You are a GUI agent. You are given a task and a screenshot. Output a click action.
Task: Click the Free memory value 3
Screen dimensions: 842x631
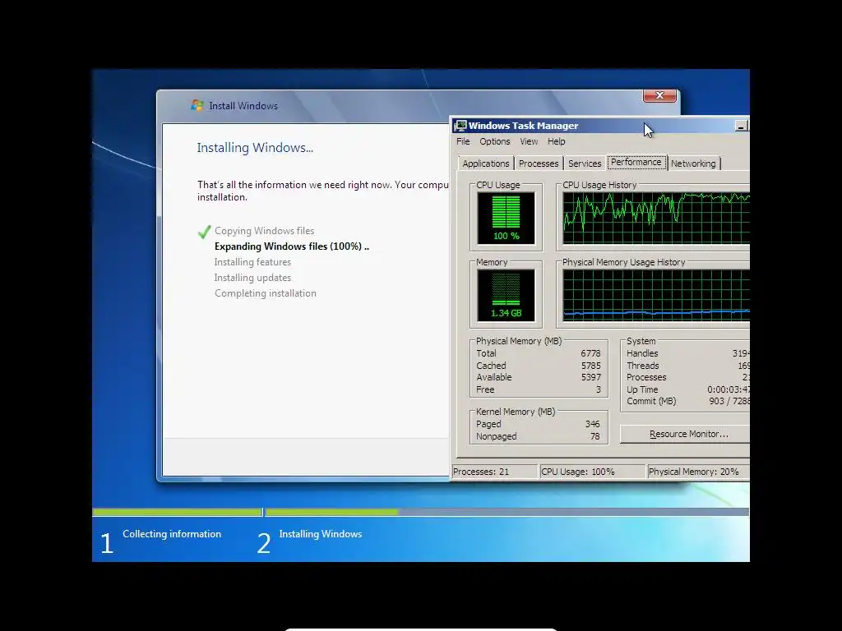pyautogui.click(x=599, y=389)
